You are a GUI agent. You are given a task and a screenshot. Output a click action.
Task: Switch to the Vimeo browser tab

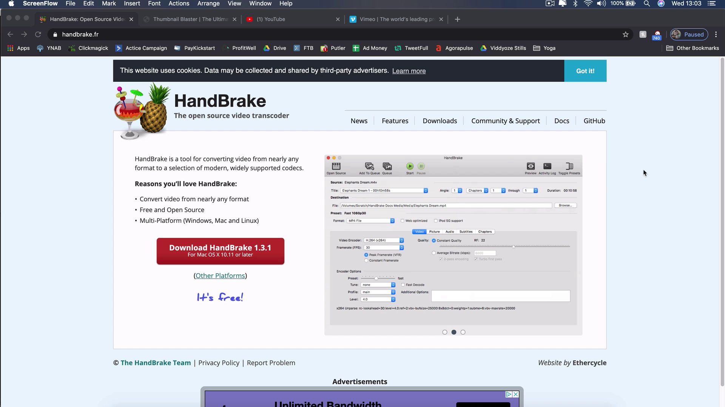click(396, 19)
